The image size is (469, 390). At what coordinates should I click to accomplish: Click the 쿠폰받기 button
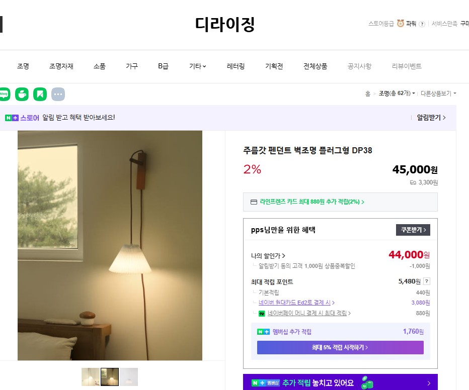coord(413,230)
